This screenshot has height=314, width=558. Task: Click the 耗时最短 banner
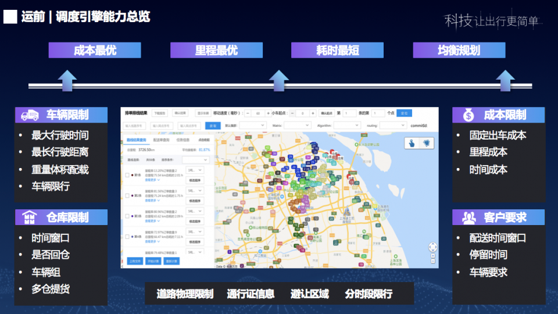tap(337, 50)
